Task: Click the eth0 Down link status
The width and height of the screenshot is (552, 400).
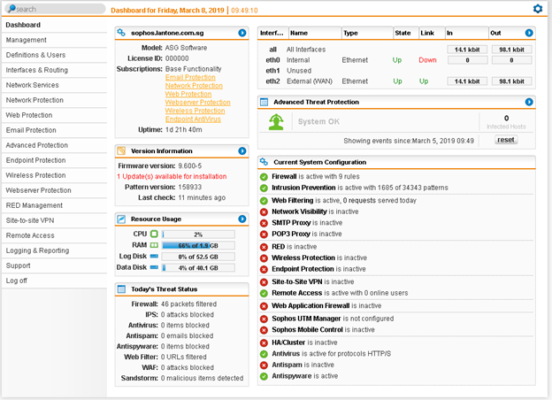Action: click(x=427, y=60)
